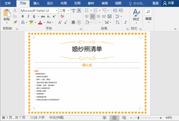Click the Share button
Image resolution: width=179 pixels, height=121 pixels.
pos(169,3)
